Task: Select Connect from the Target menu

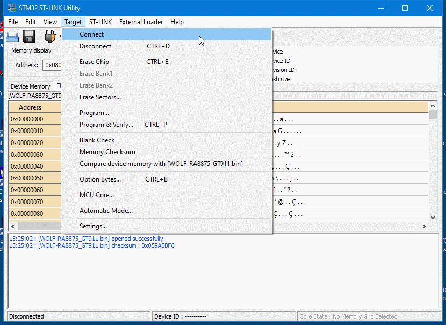Action: point(92,34)
